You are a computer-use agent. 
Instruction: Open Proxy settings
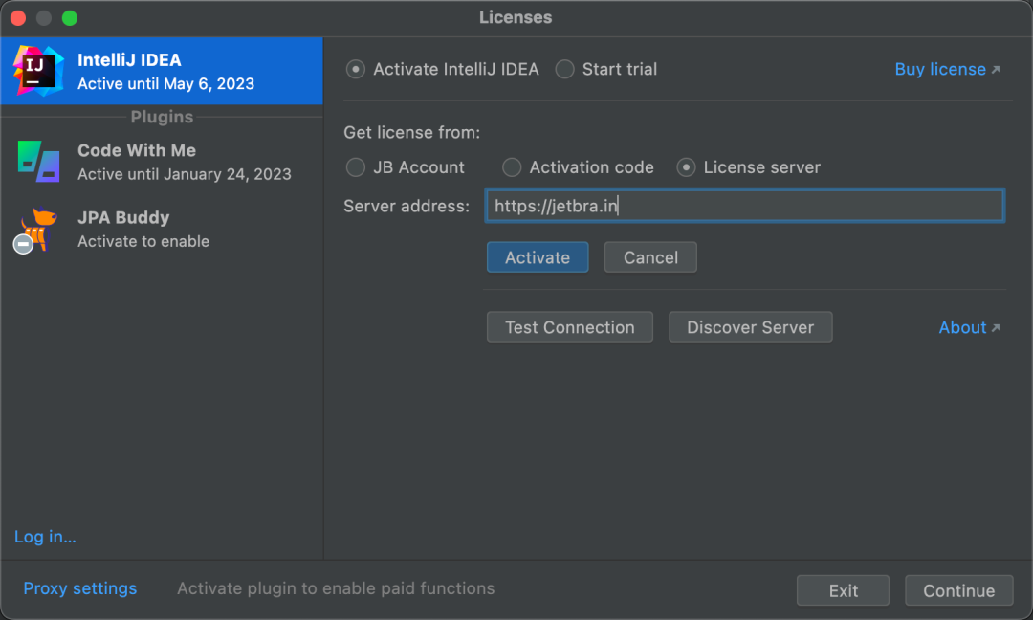click(80, 588)
